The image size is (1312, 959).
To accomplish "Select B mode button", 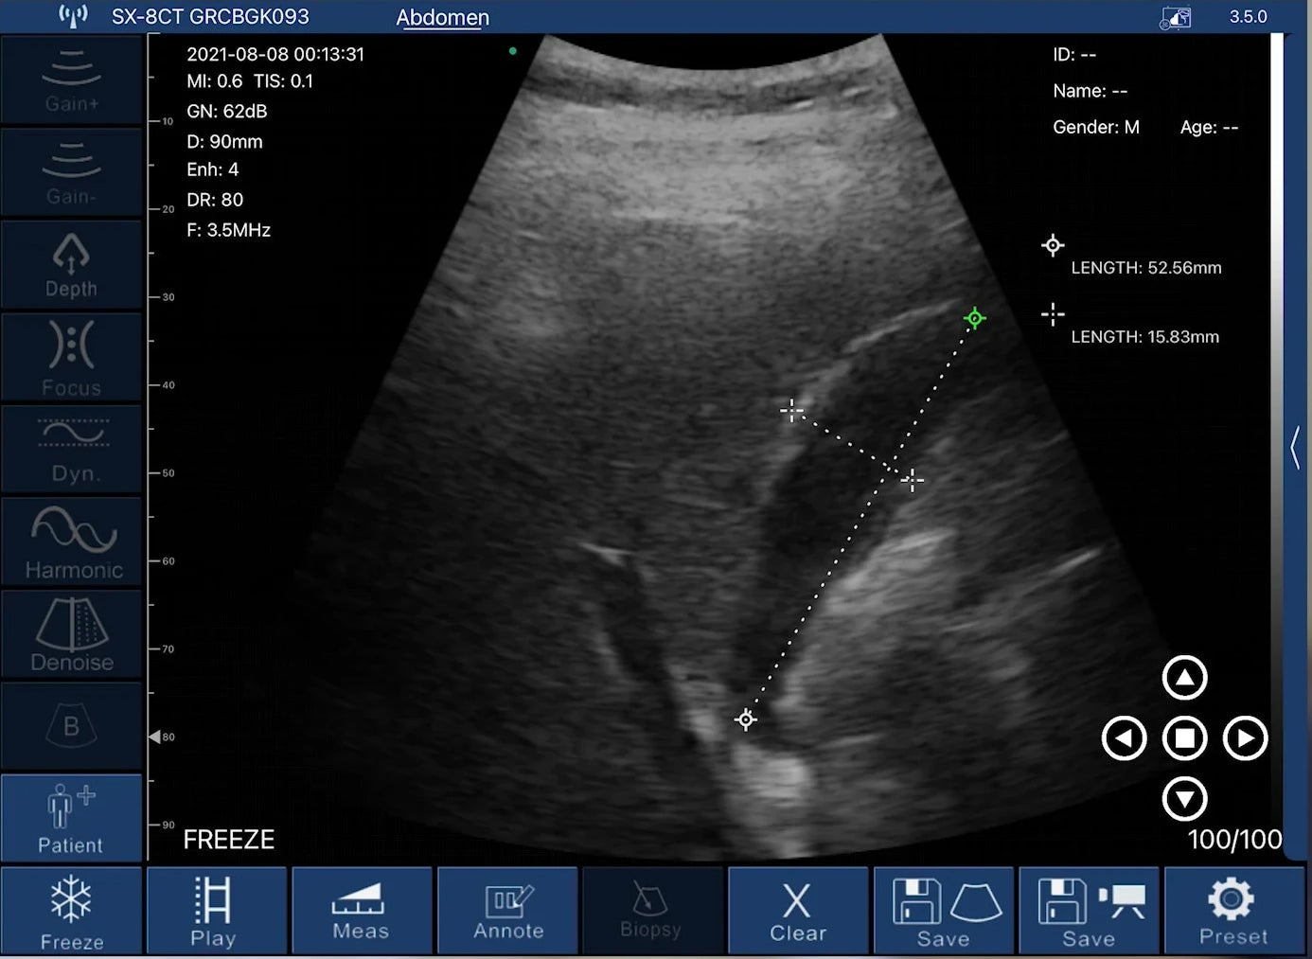I will tap(71, 726).
